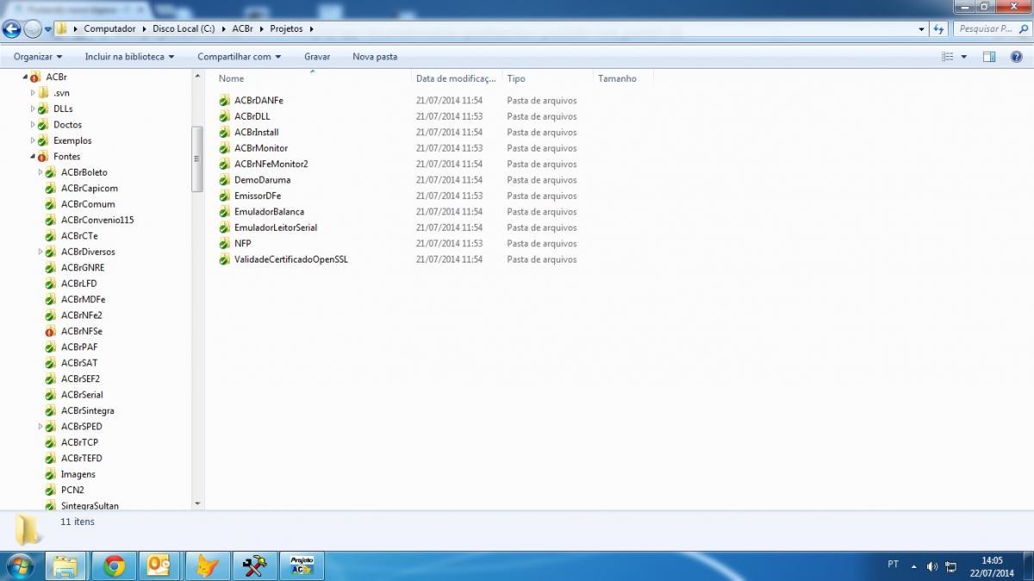
Task: Click the change view icon
Action: coord(948,57)
